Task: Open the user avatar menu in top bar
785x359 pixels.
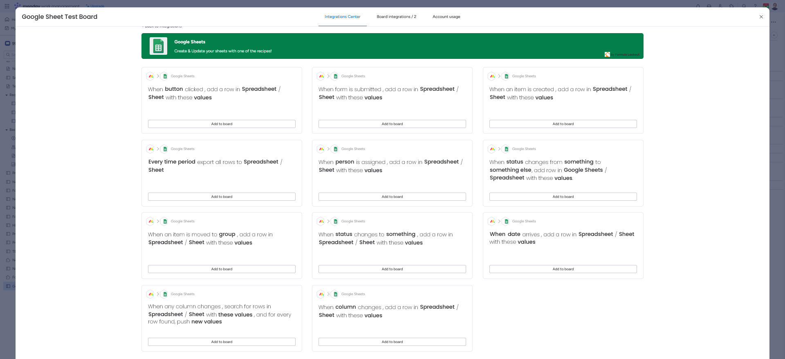Action: (774, 6)
